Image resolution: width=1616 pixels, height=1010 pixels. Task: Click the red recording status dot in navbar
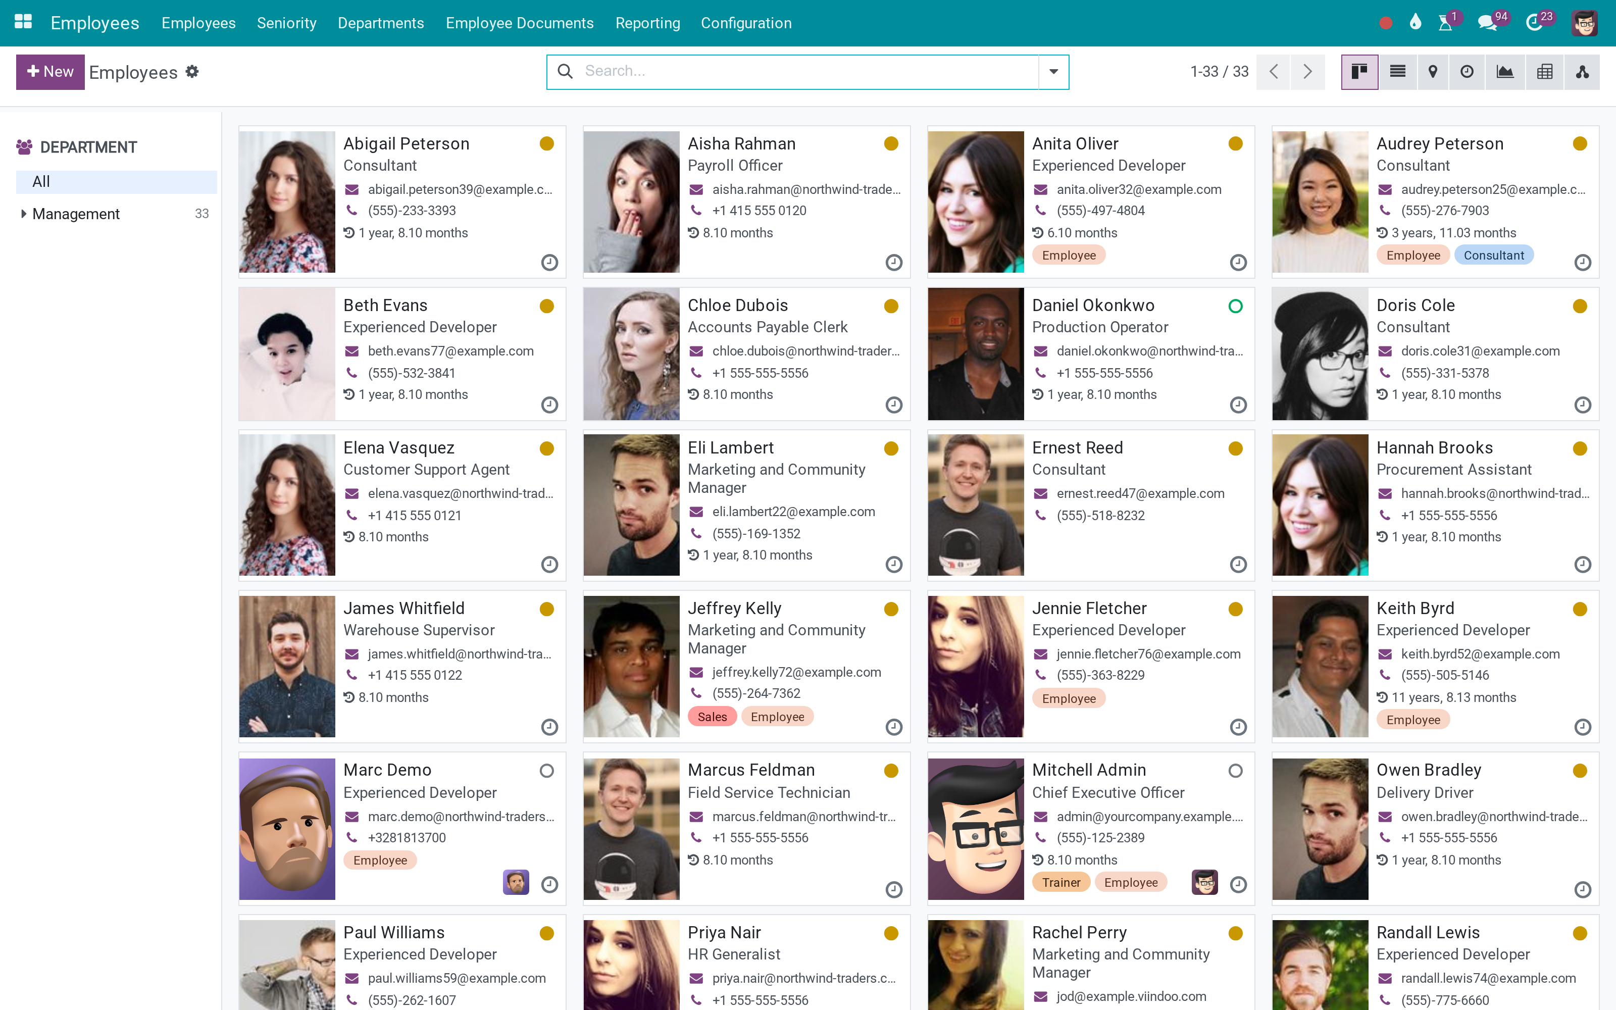[1386, 23]
